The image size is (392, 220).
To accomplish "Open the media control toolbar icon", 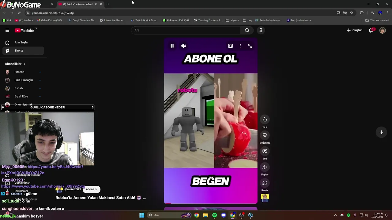I will 373,13.
